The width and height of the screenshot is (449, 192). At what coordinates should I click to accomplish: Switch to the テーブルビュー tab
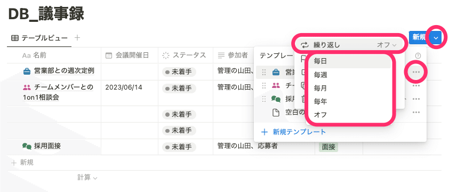click(x=39, y=38)
